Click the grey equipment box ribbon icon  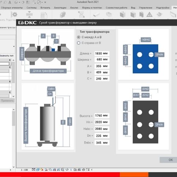[x=63, y=15]
